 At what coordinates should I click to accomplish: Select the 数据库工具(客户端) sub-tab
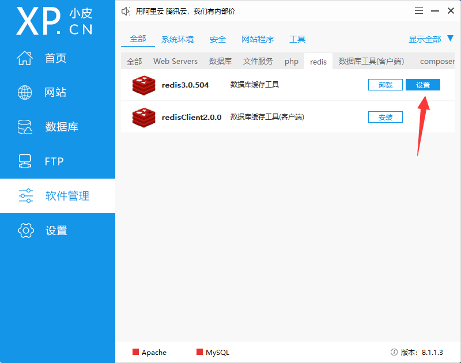(x=371, y=61)
